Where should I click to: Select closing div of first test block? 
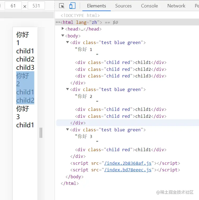tap(78, 83)
